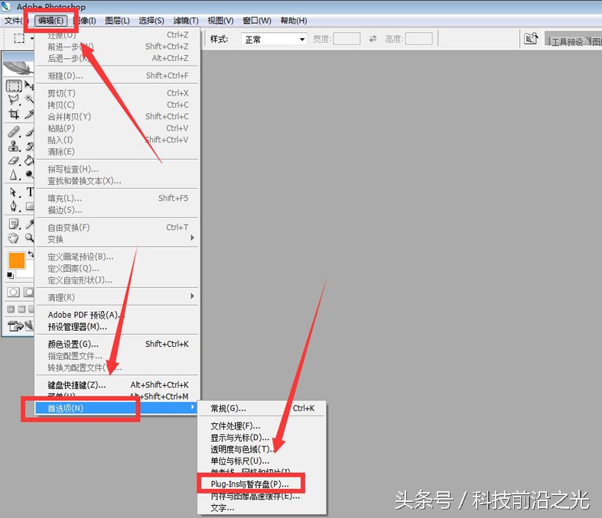This screenshot has height=518, width=602.
Task: Select the Clone Stamp tool
Action: tap(14, 146)
